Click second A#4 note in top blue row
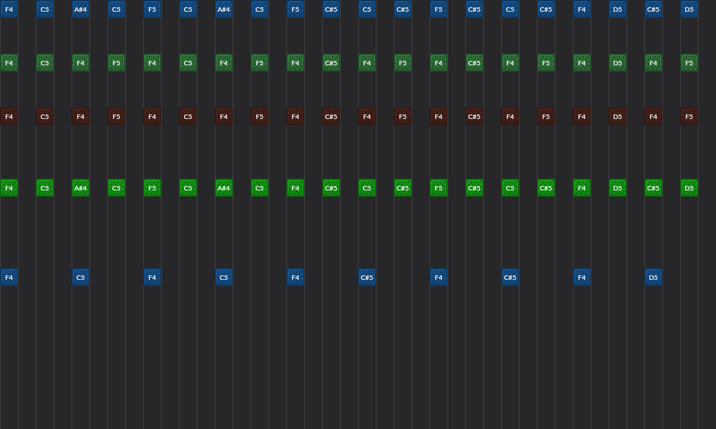Viewport: 716px width, 429px height. pos(224,9)
